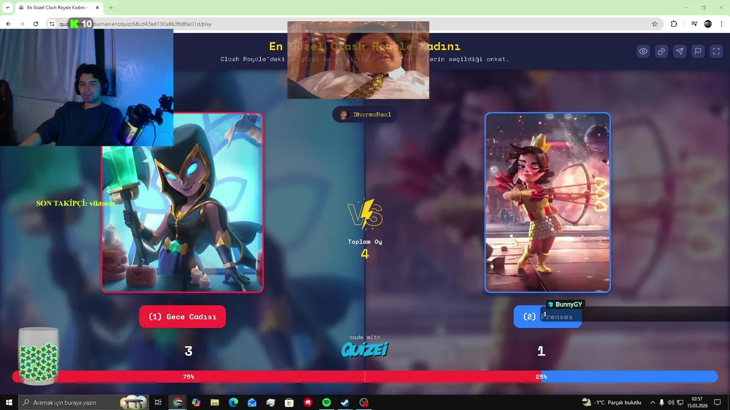Click the DharmaReal user badge
Viewport: 730px width, 410px height.
pyautogui.click(x=365, y=114)
